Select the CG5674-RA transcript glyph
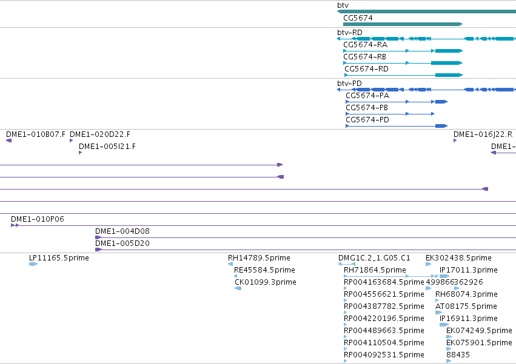516x364 pixels. pos(403,51)
